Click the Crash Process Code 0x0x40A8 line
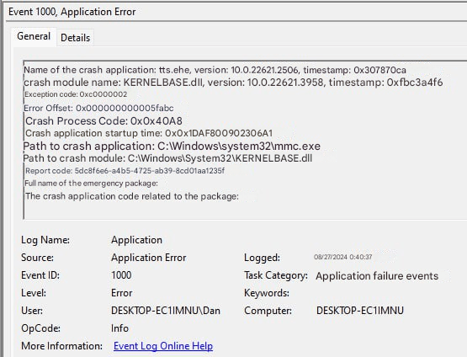467x357 pixels. [103, 120]
